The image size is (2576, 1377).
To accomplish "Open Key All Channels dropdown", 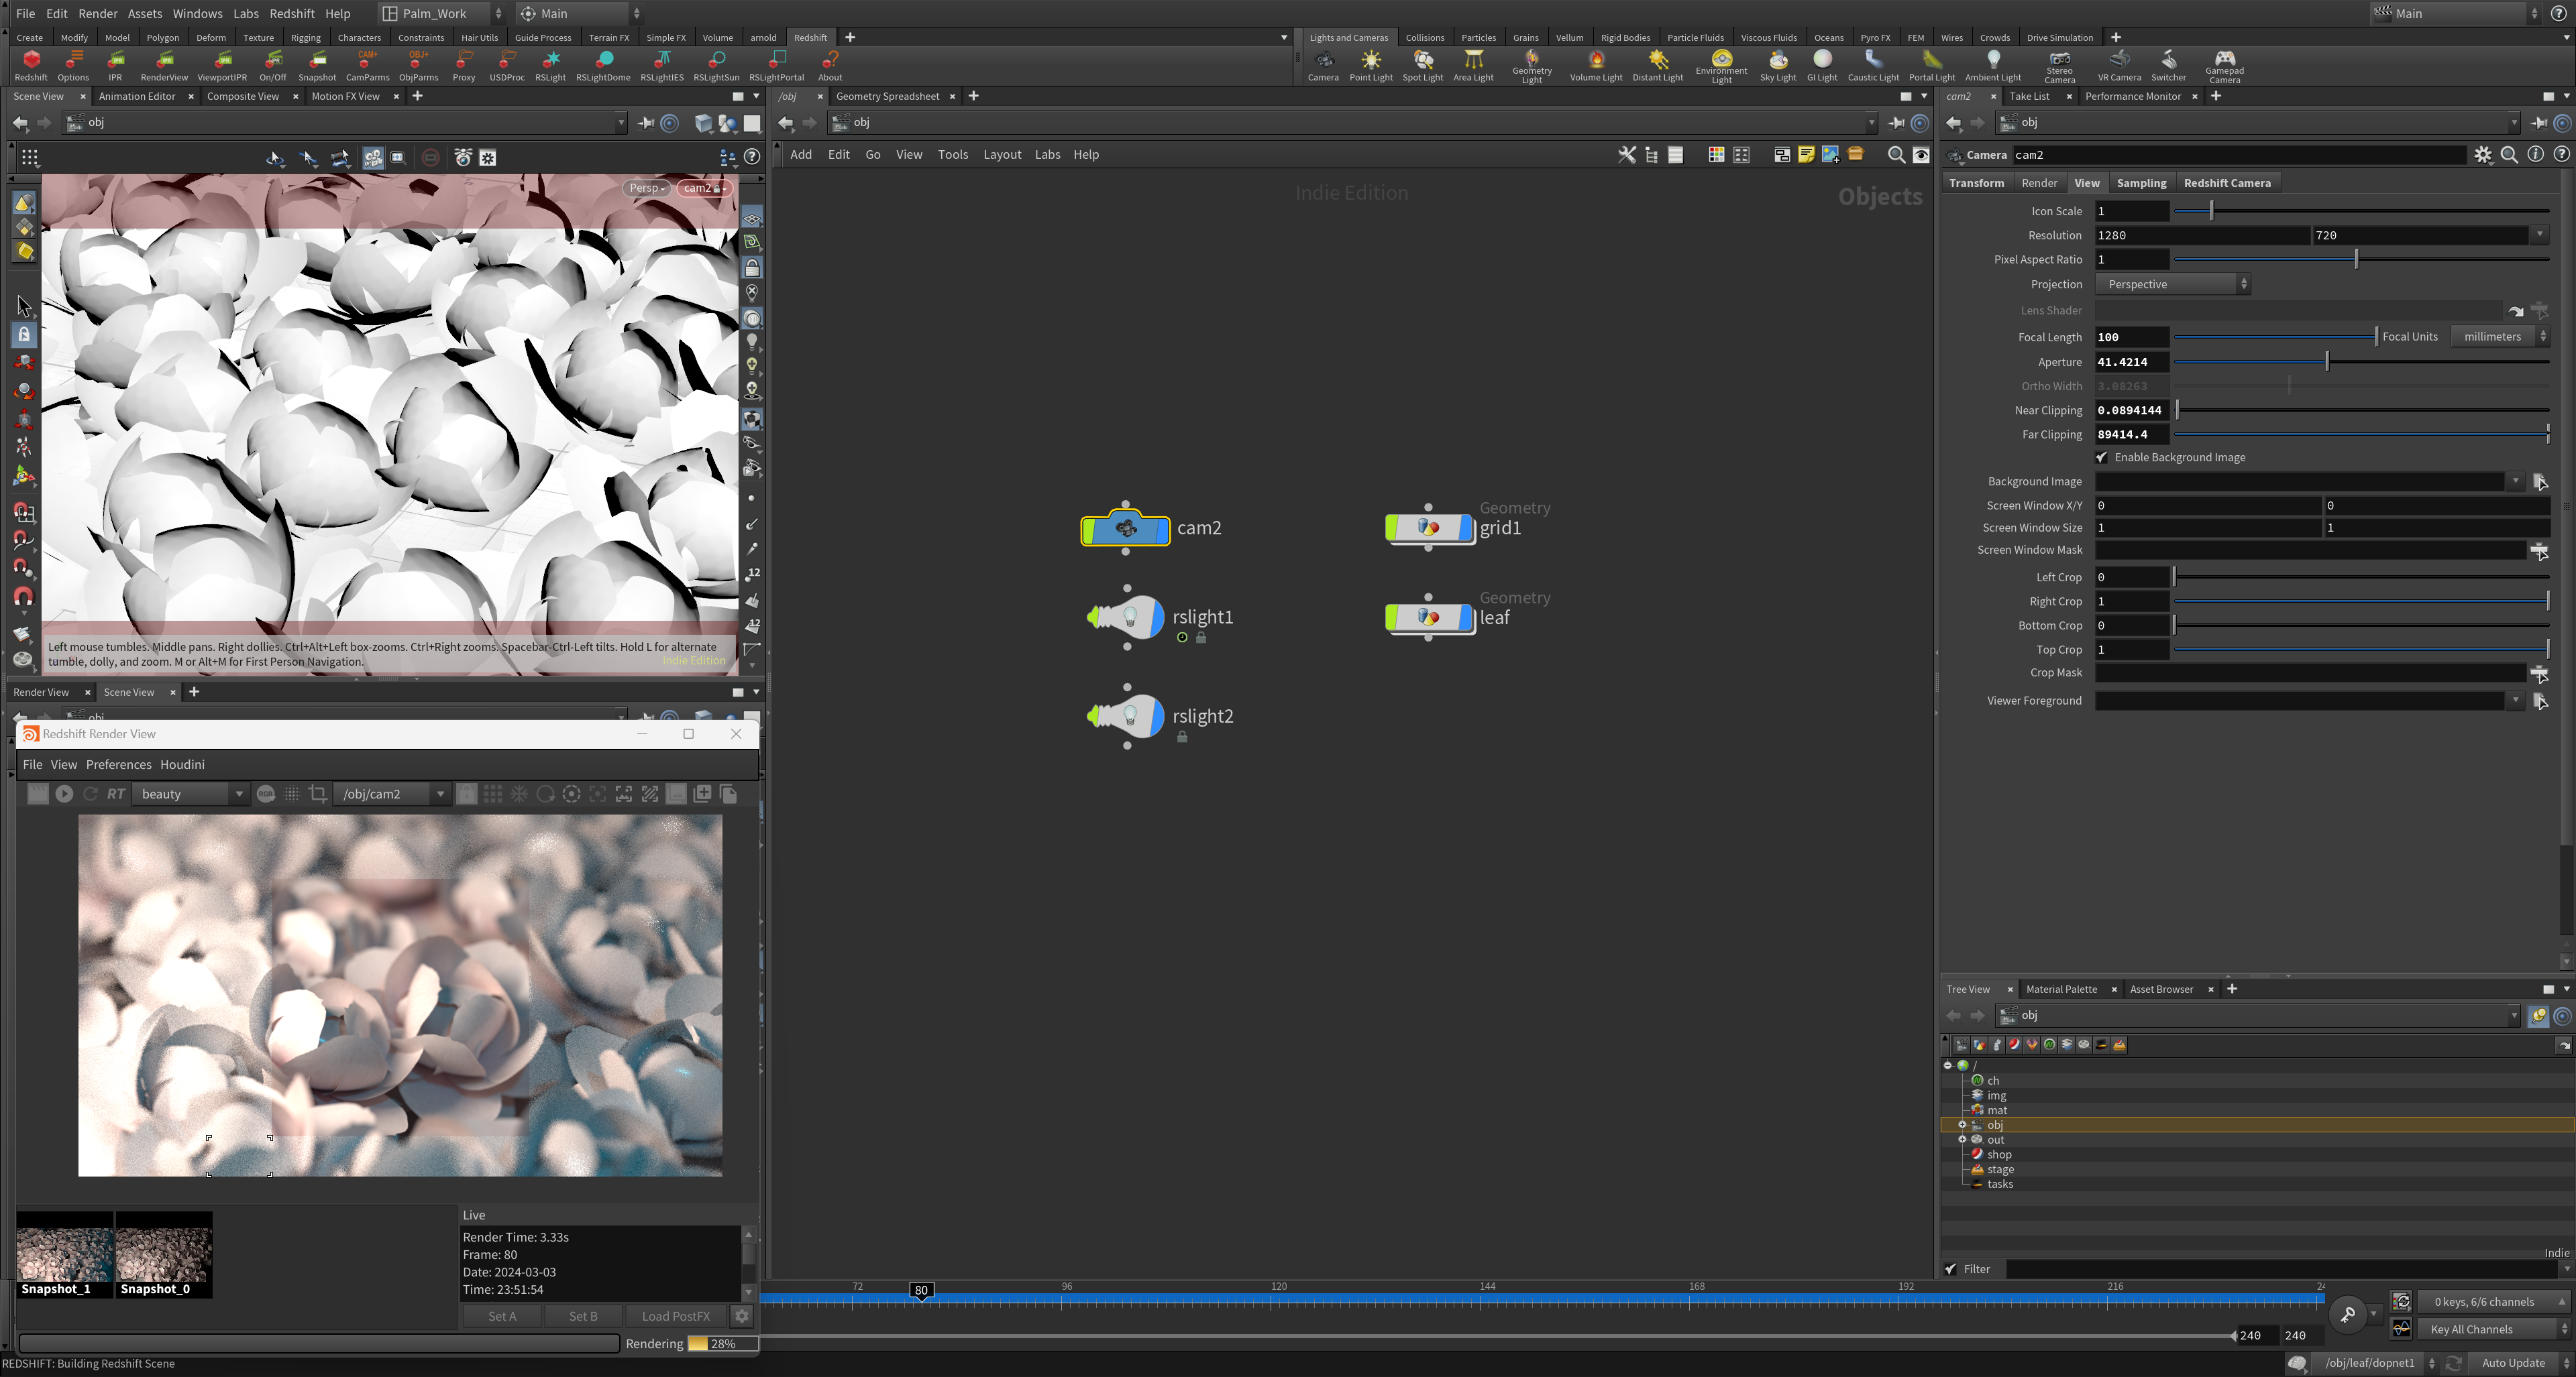I will (x=2493, y=1329).
